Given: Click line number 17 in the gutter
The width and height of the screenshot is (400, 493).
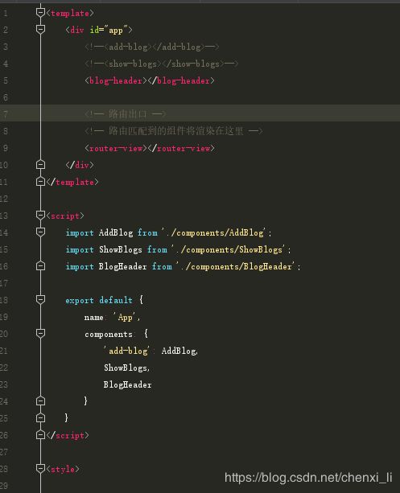Looking at the screenshot, I should coord(4,283).
